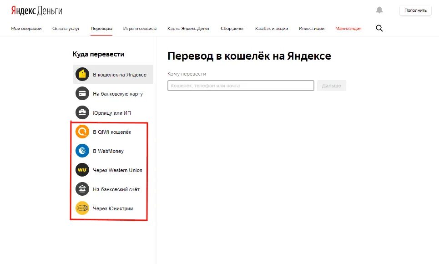The height and width of the screenshot is (264, 439).
Task: Click the search magnifier icon
Action: [x=379, y=28]
